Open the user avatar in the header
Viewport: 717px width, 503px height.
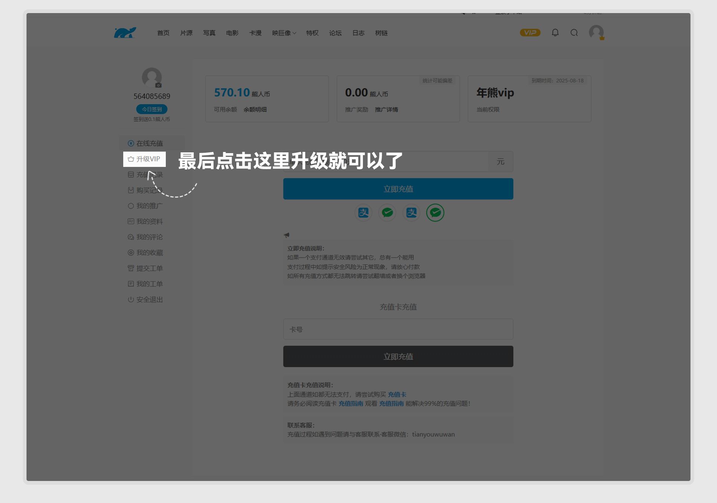[596, 32]
